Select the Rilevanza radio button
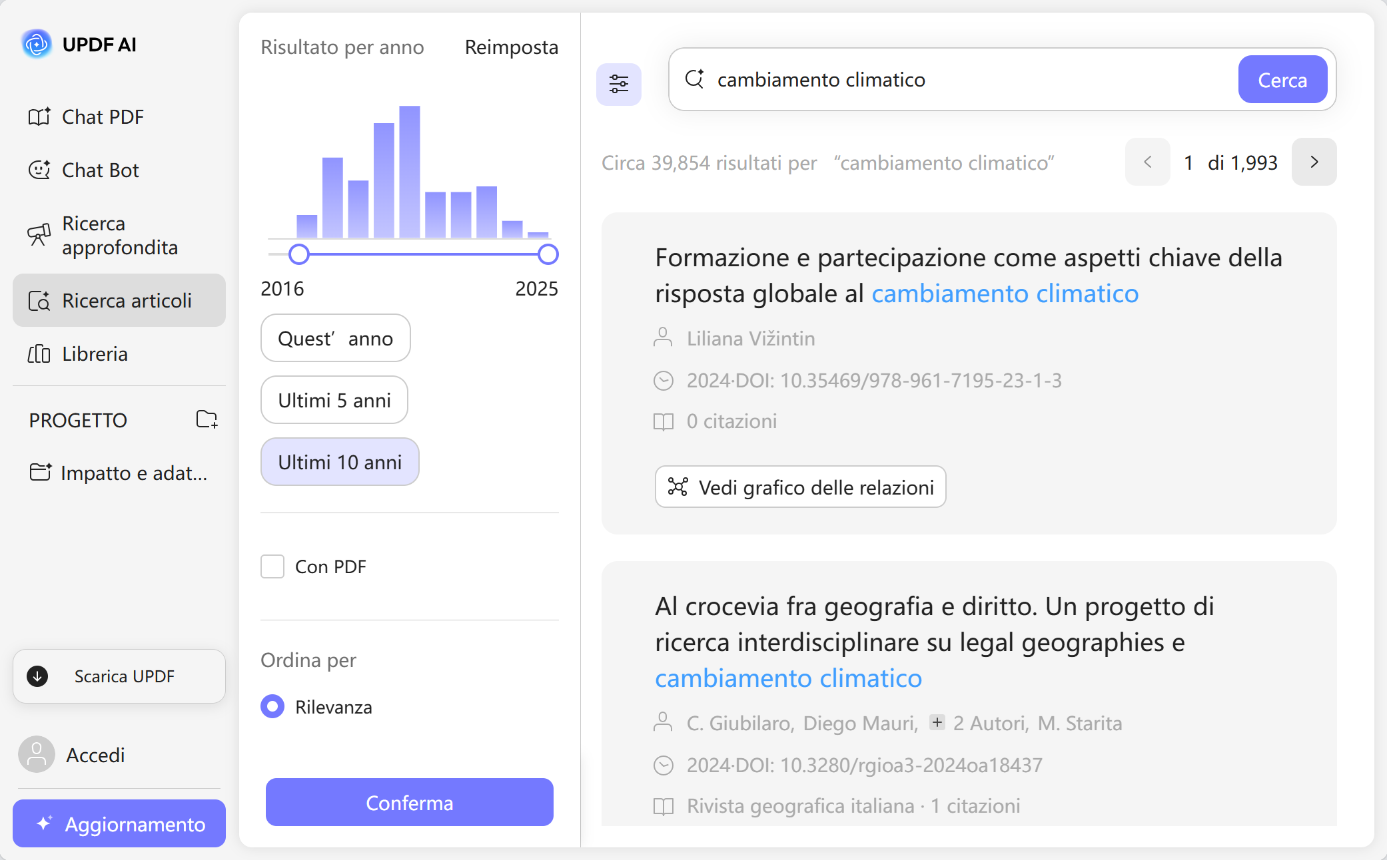The image size is (1387, 860). click(x=272, y=706)
